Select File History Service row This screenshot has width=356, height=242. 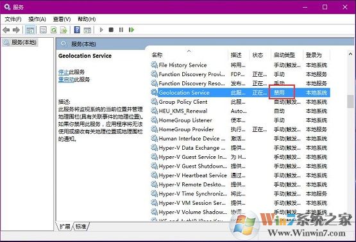(x=240, y=65)
